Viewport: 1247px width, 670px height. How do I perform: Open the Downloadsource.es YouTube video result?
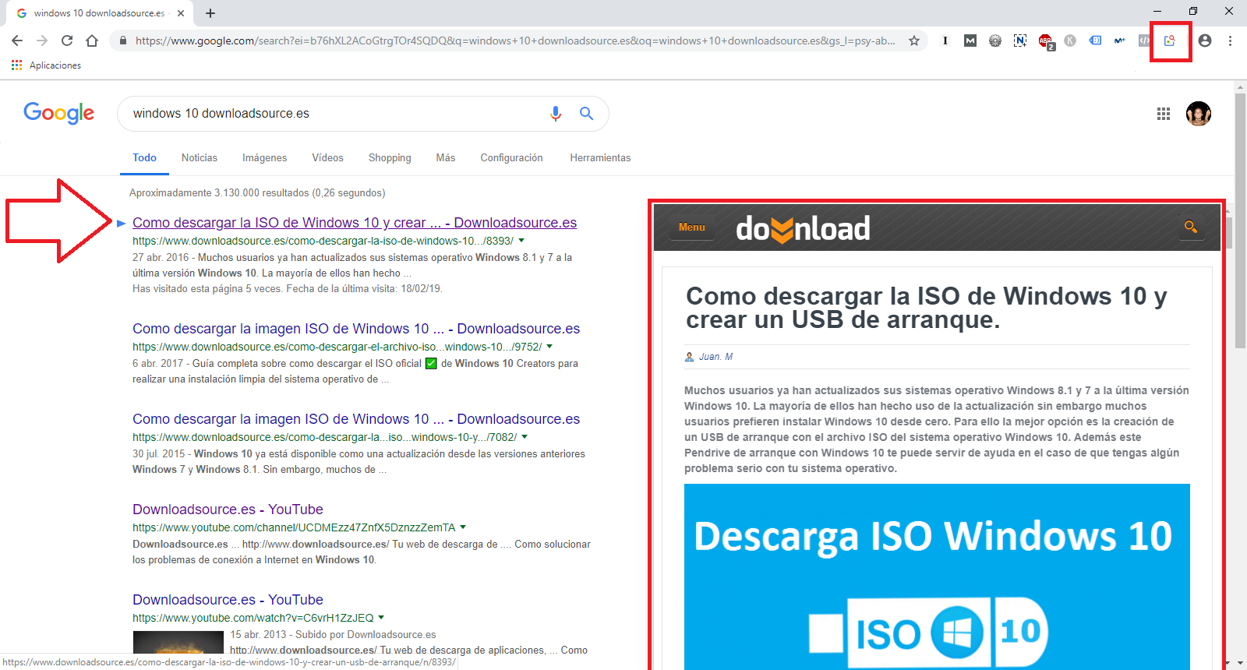tap(228, 600)
